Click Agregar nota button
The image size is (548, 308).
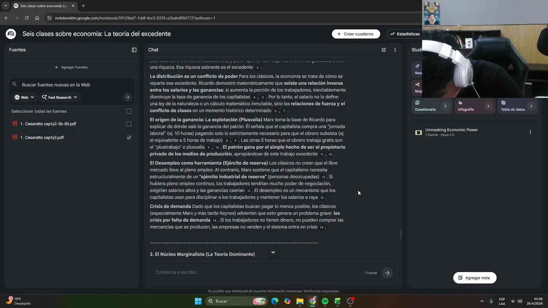(474, 278)
